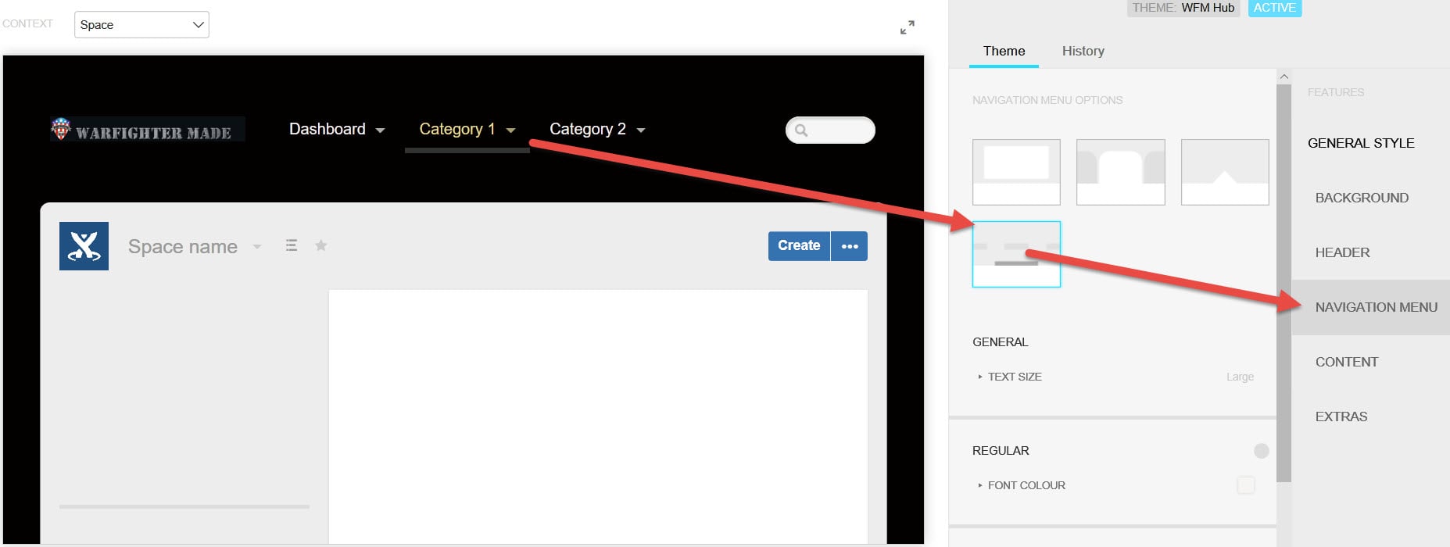Select the highlighted underline menu style thumbnail
The height and width of the screenshot is (547, 1450).
click(1016, 254)
